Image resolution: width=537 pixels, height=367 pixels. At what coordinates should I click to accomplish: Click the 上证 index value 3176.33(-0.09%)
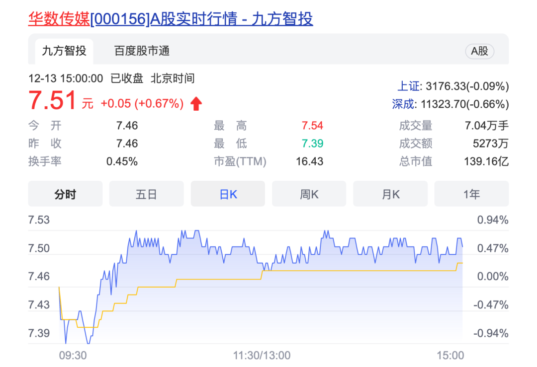(x=467, y=86)
